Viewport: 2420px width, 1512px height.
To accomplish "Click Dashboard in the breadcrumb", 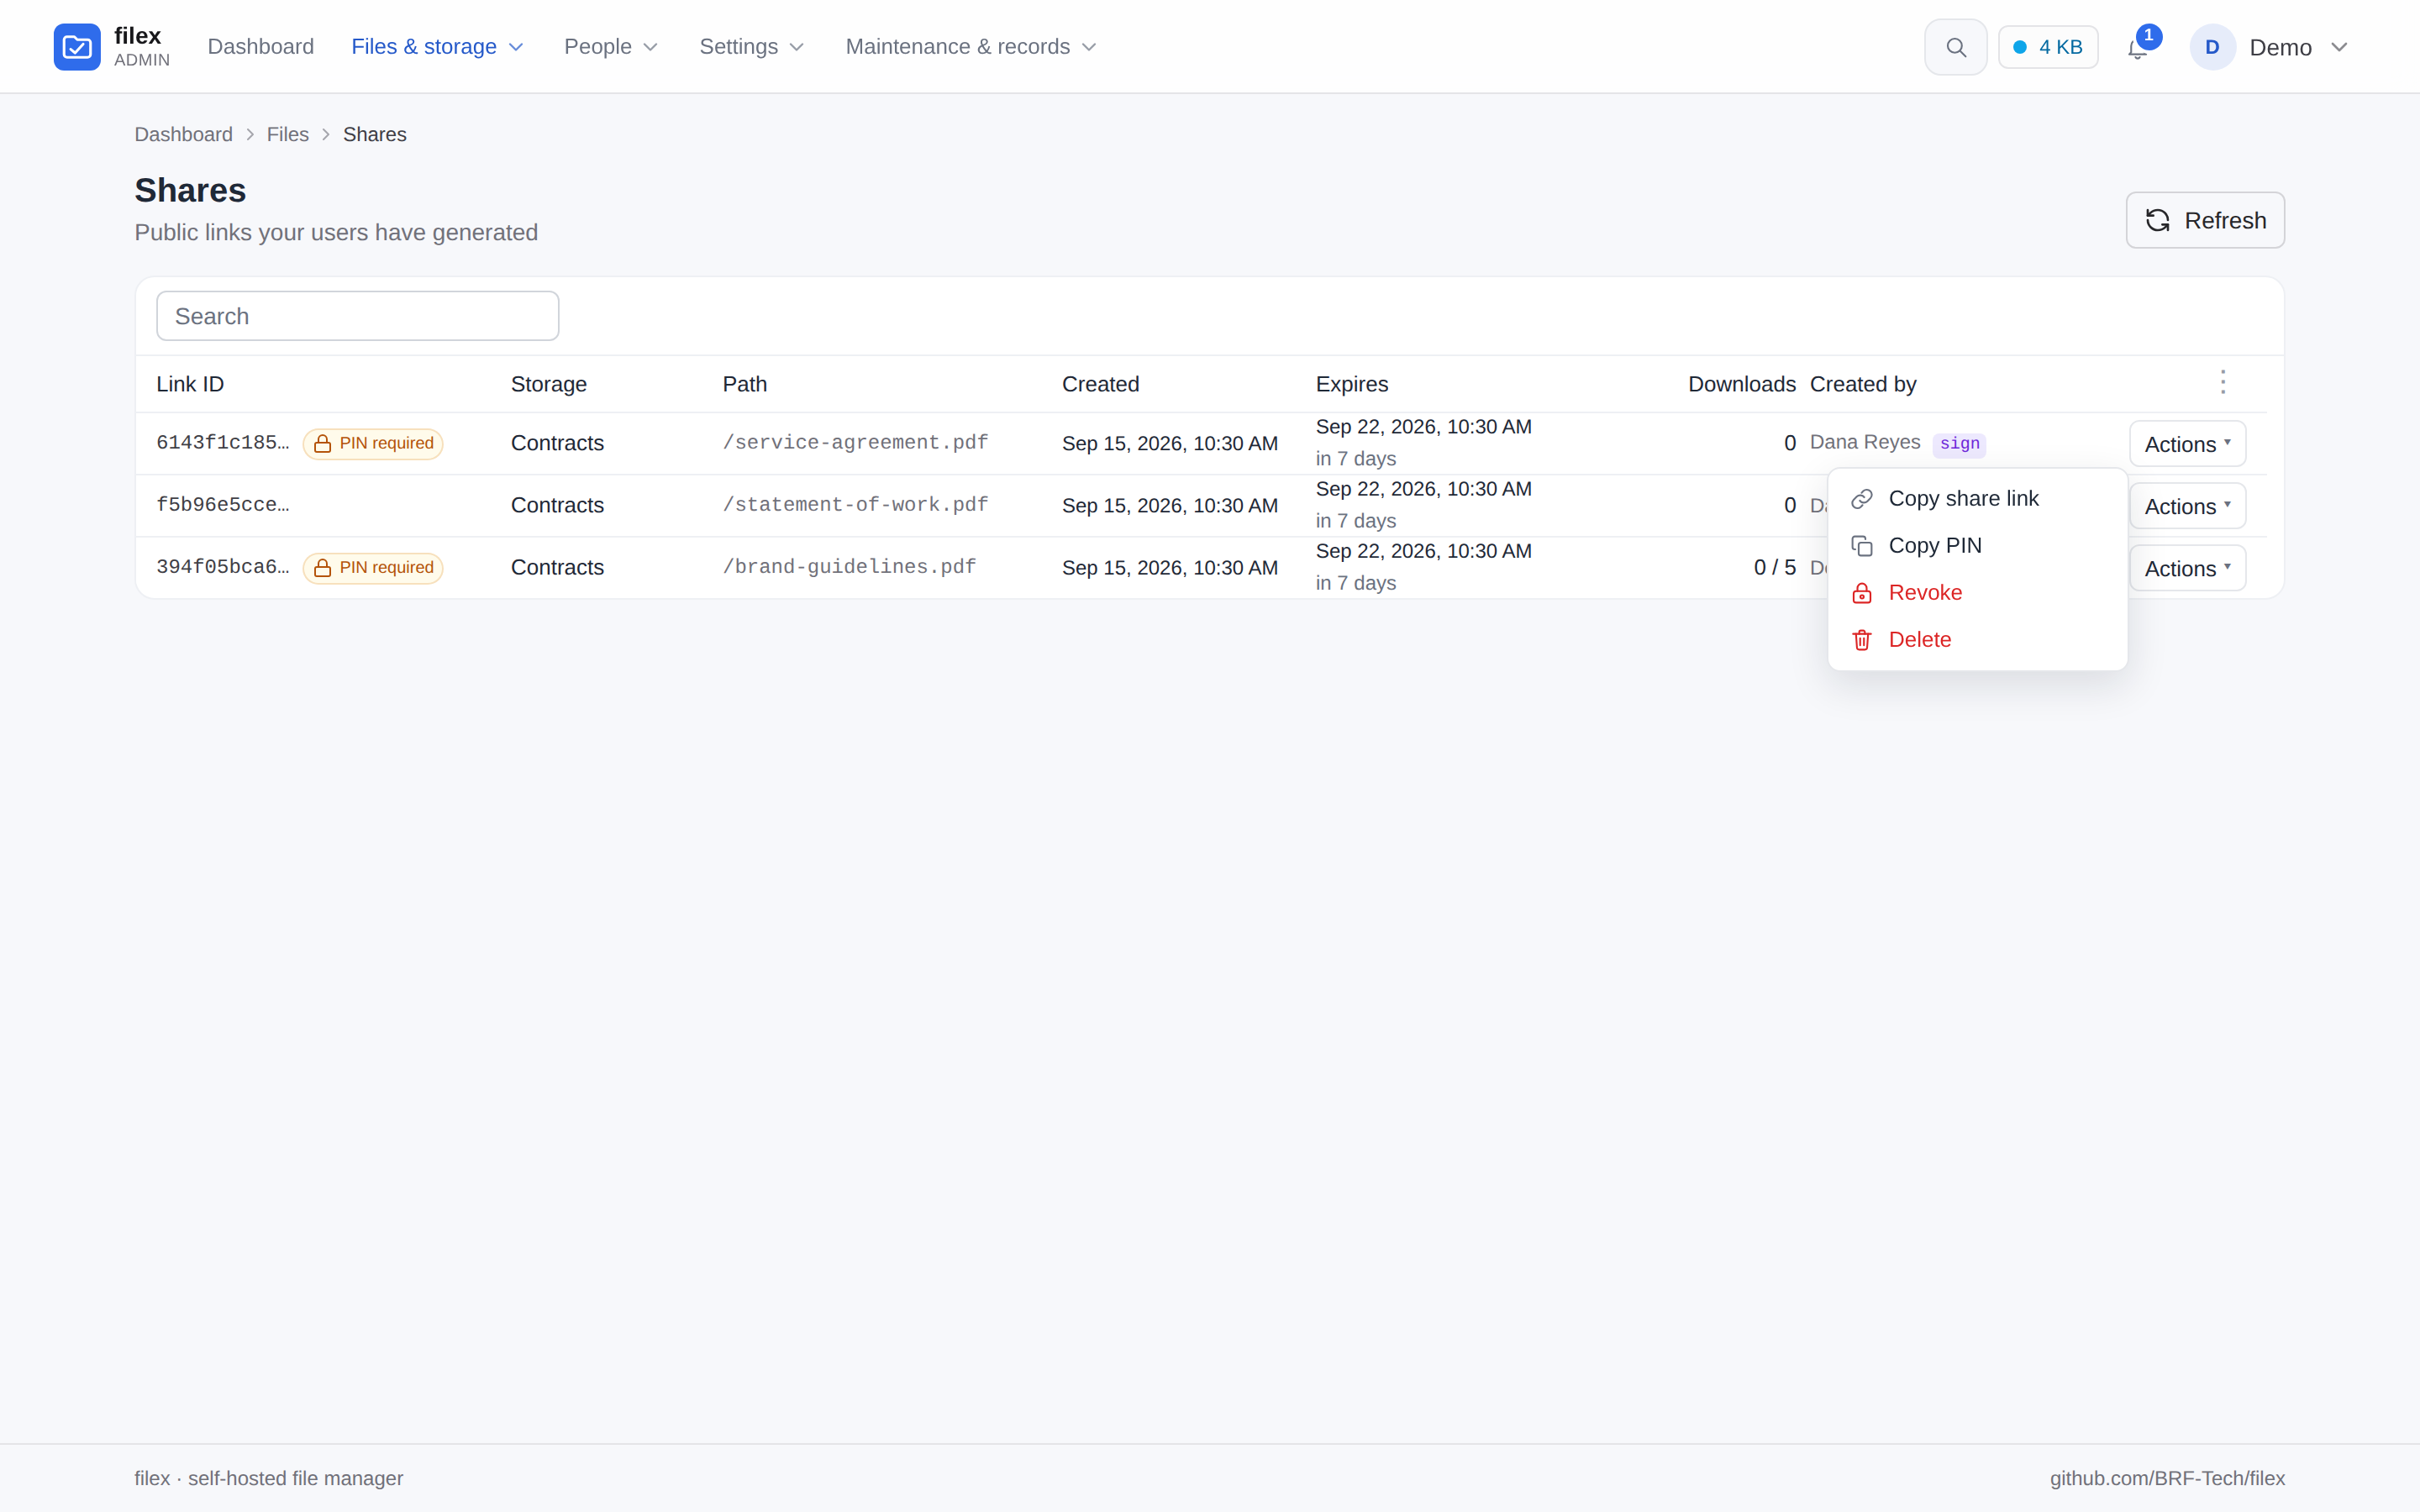I will (183, 134).
